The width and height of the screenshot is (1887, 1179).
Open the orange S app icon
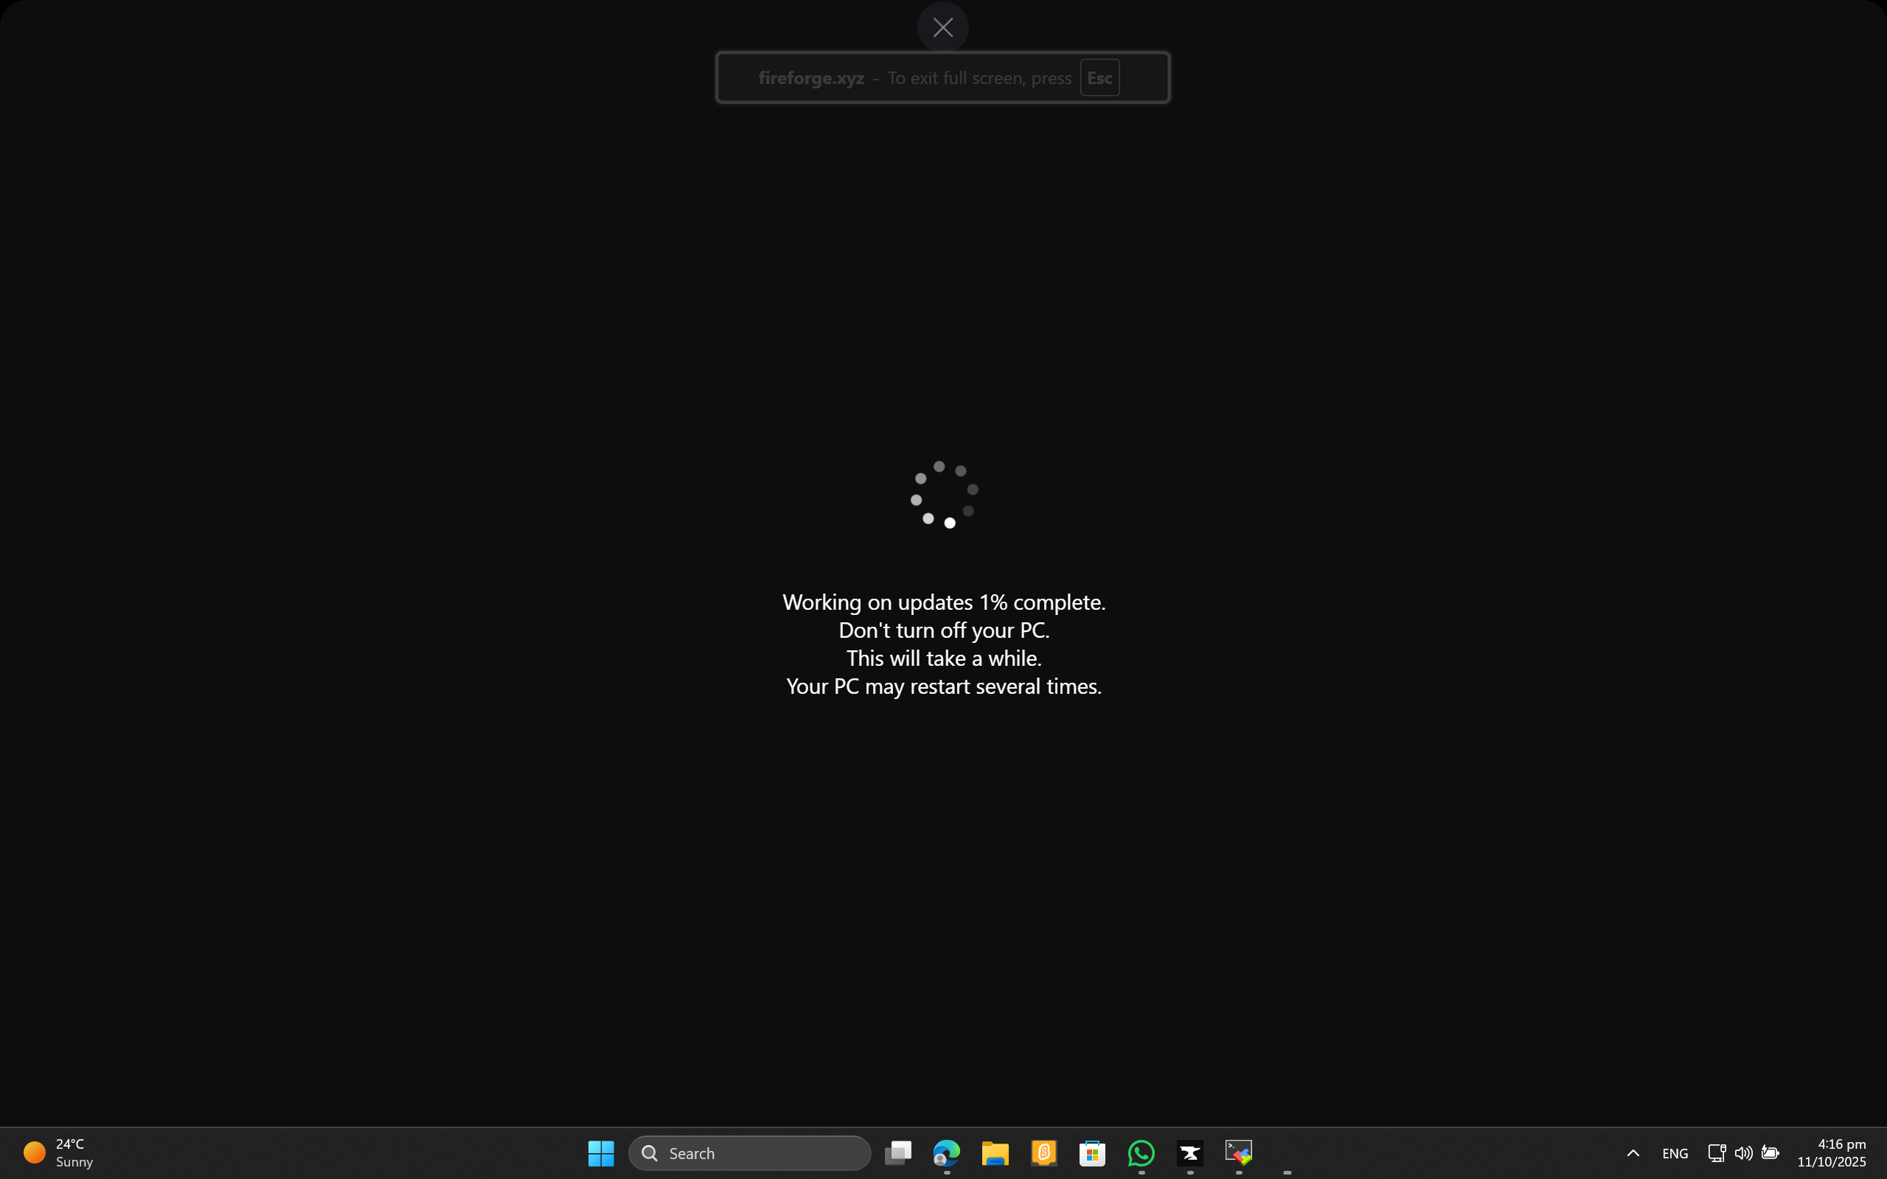click(x=1043, y=1152)
